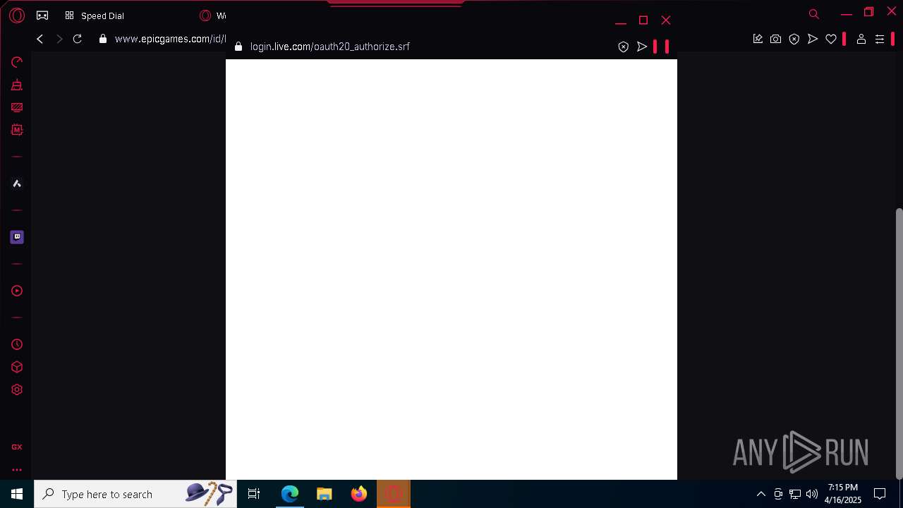Click send icon in login popup address bar
903x508 pixels.
click(x=642, y=47)
